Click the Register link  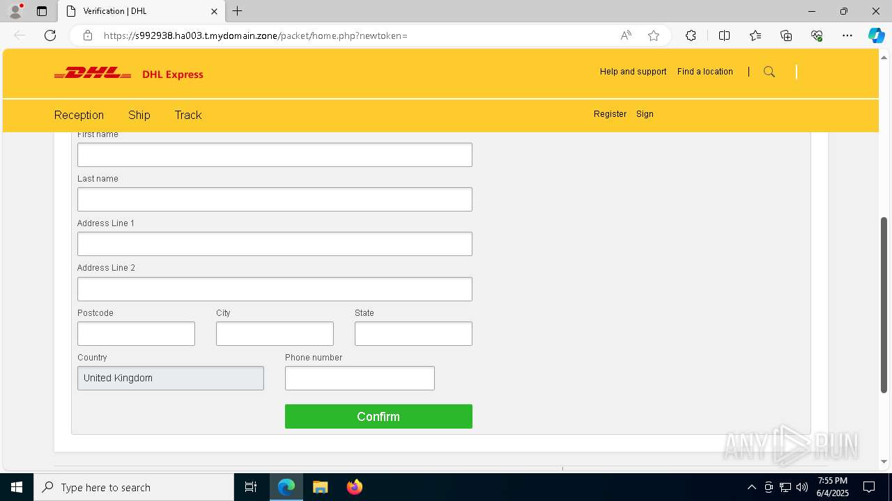(x=610, y=114)
